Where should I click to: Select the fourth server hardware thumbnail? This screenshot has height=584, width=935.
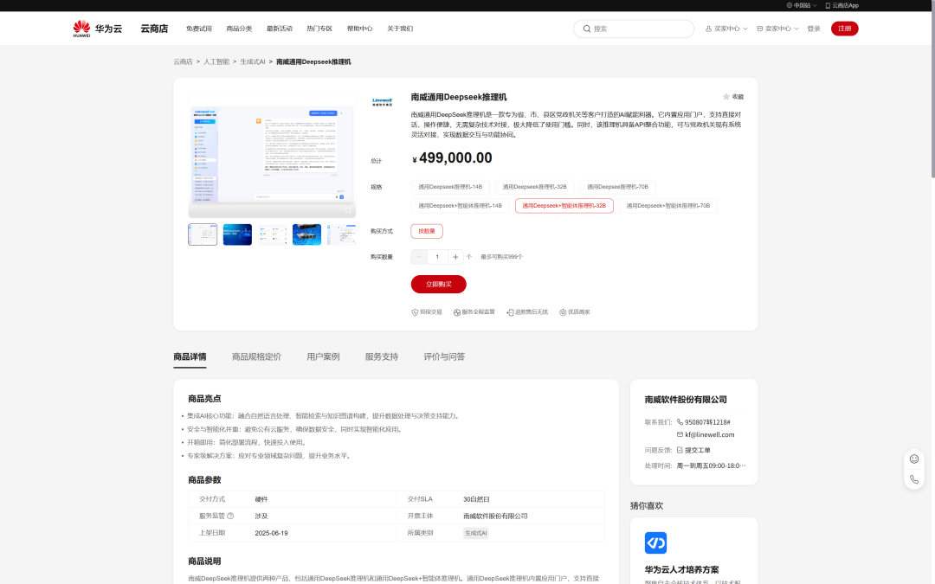tap(307, 234)
